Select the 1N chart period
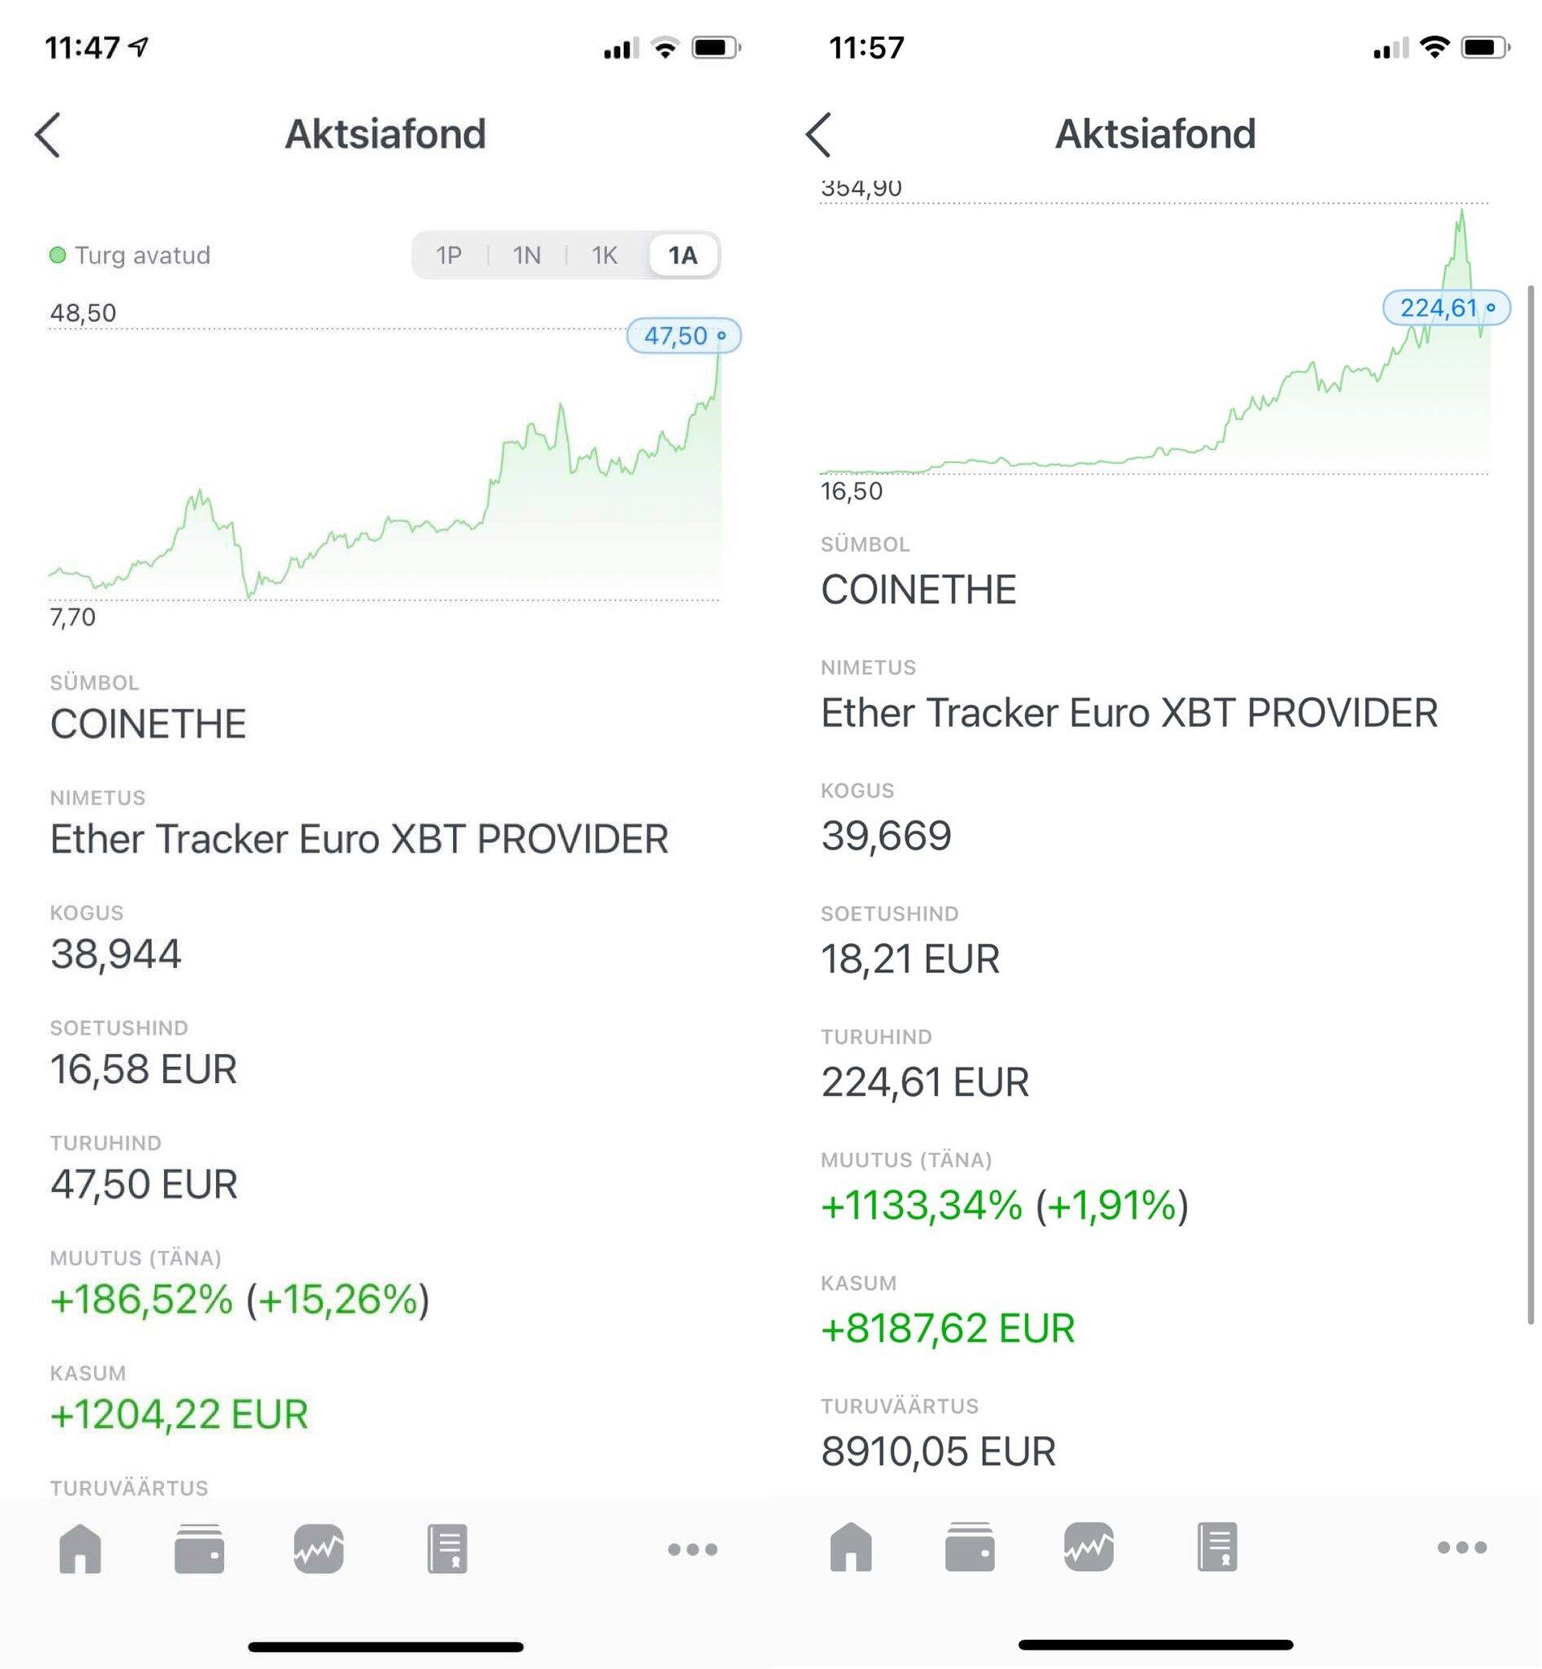1542x1669 pixels. pyautogui.click(x=527, y=255)
